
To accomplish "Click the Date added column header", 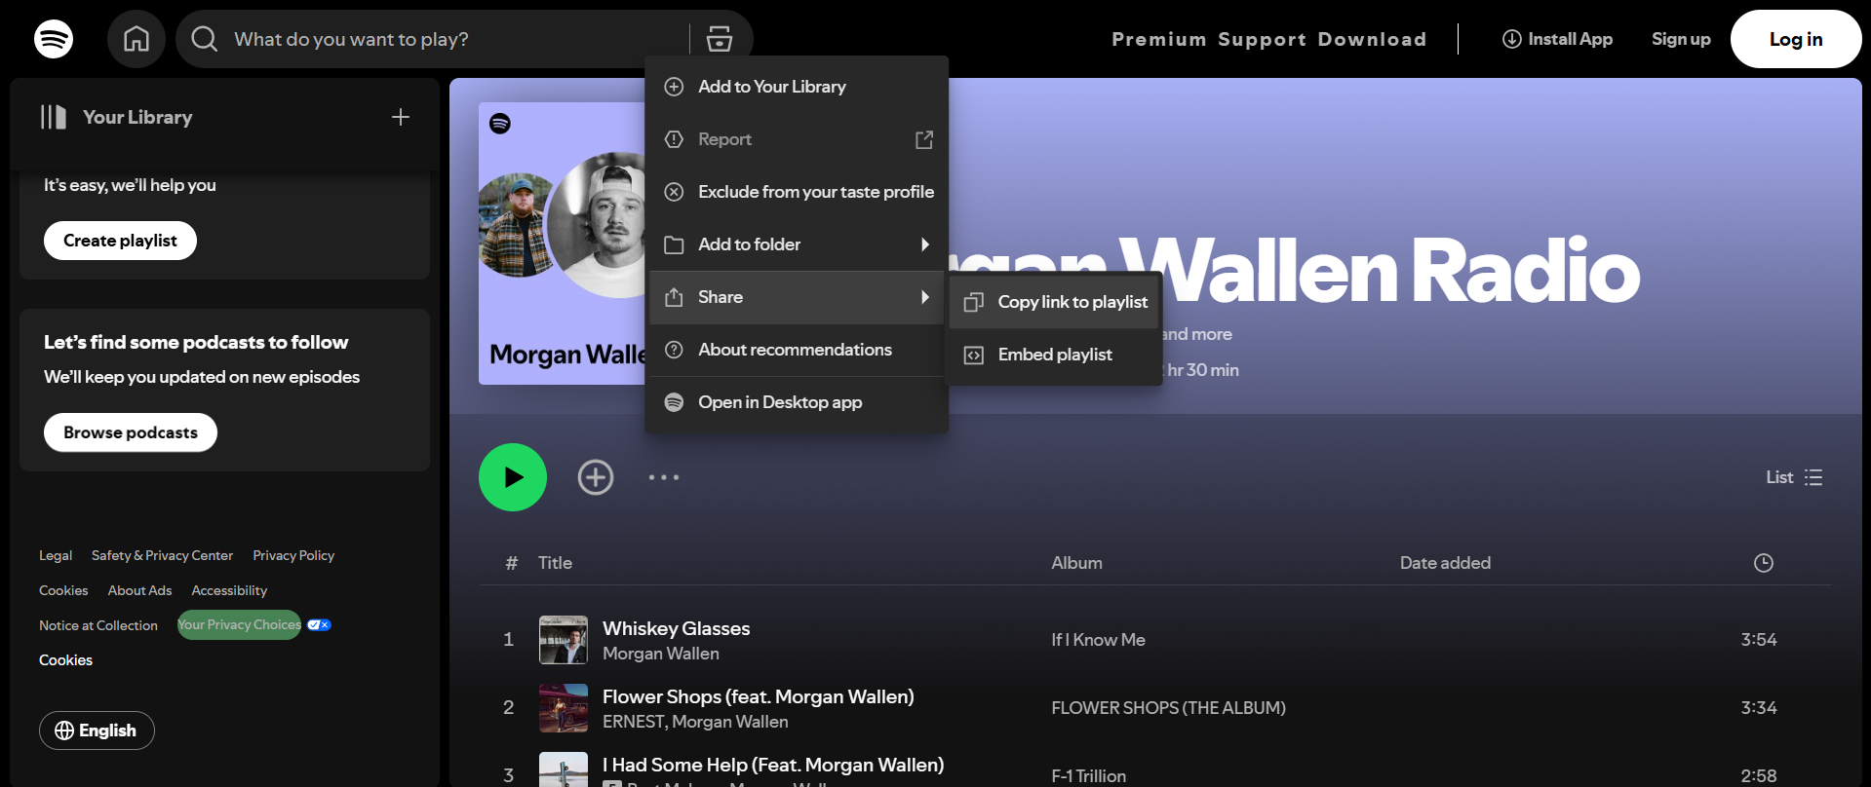I will (x=1445, y=563).
